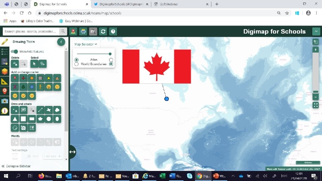Open the print map tool

(83, 32)
